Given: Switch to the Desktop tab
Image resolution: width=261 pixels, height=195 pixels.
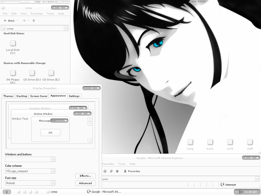Looking at the screenshot, I should coord(22,96).
